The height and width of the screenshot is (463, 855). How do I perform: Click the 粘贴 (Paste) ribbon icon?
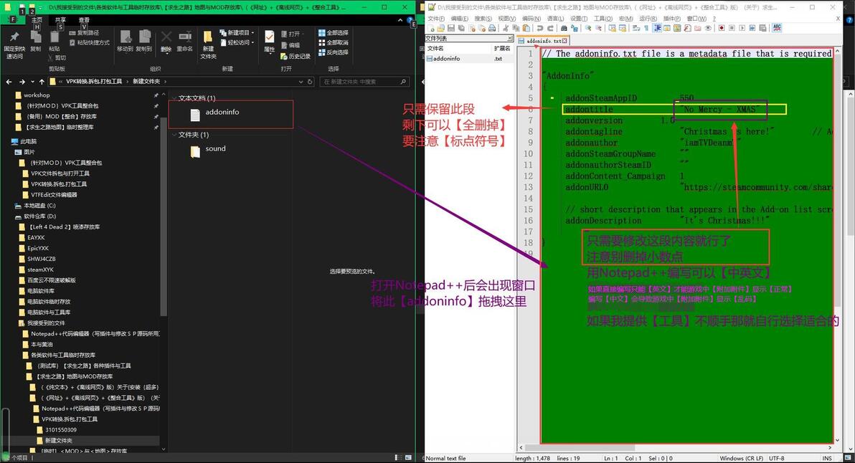[54, 41]
